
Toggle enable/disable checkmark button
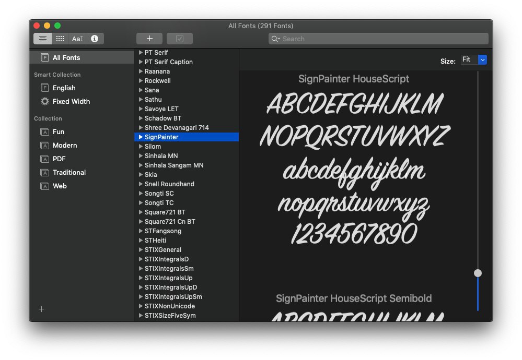pos(180,39)
